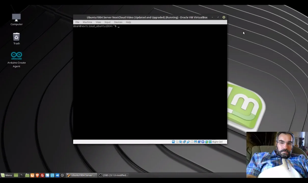Click the virtualization V status icon
Image resolution: width=308 pixels, height=183 pixels.
click(x=203, y=142)
